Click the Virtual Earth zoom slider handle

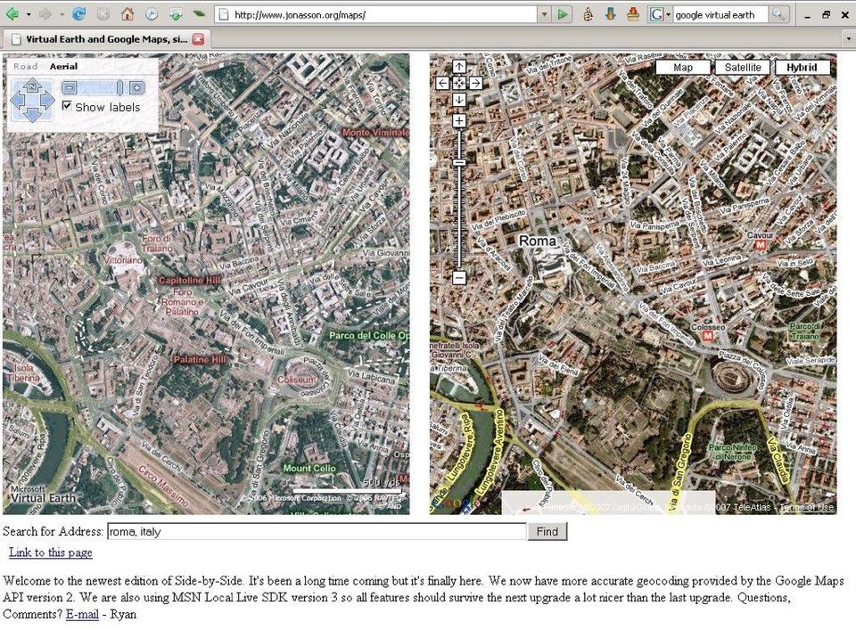[120, 87]
